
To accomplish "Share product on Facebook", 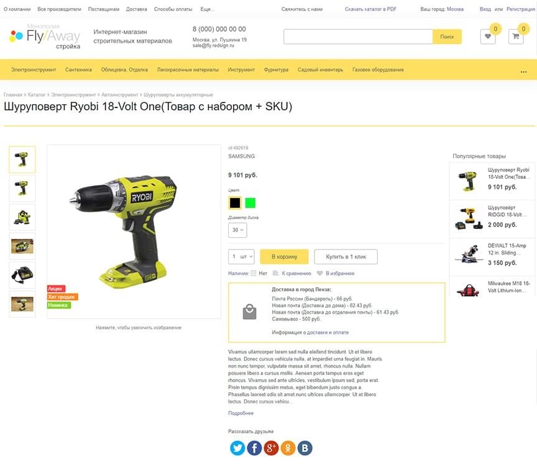I will click(254, 448).
